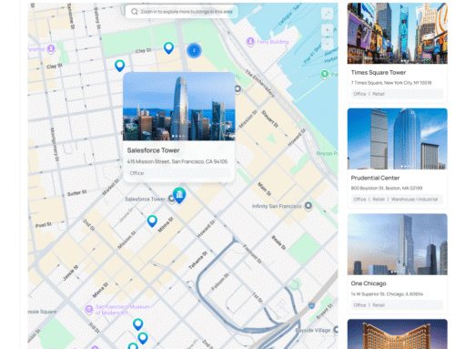This screenshot has width=455, height=349.
Task: Click the Bayside Village marker
Action: (x=336, y=330)
